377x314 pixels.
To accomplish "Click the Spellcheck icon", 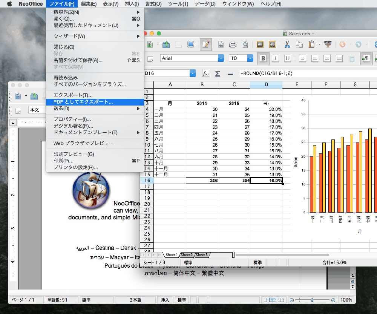I will point(260,44).
